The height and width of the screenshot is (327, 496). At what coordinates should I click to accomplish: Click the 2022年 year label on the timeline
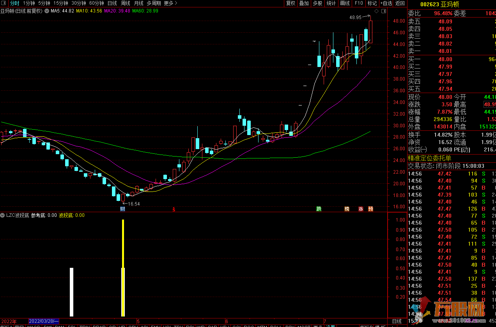(9, 322)
